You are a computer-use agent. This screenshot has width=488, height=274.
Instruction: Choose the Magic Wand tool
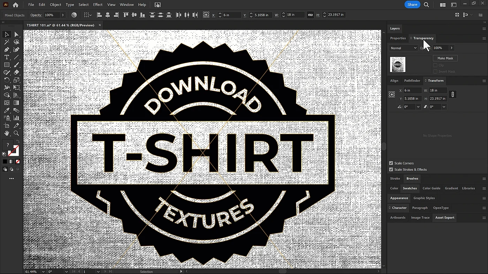(x=7, y=42)
